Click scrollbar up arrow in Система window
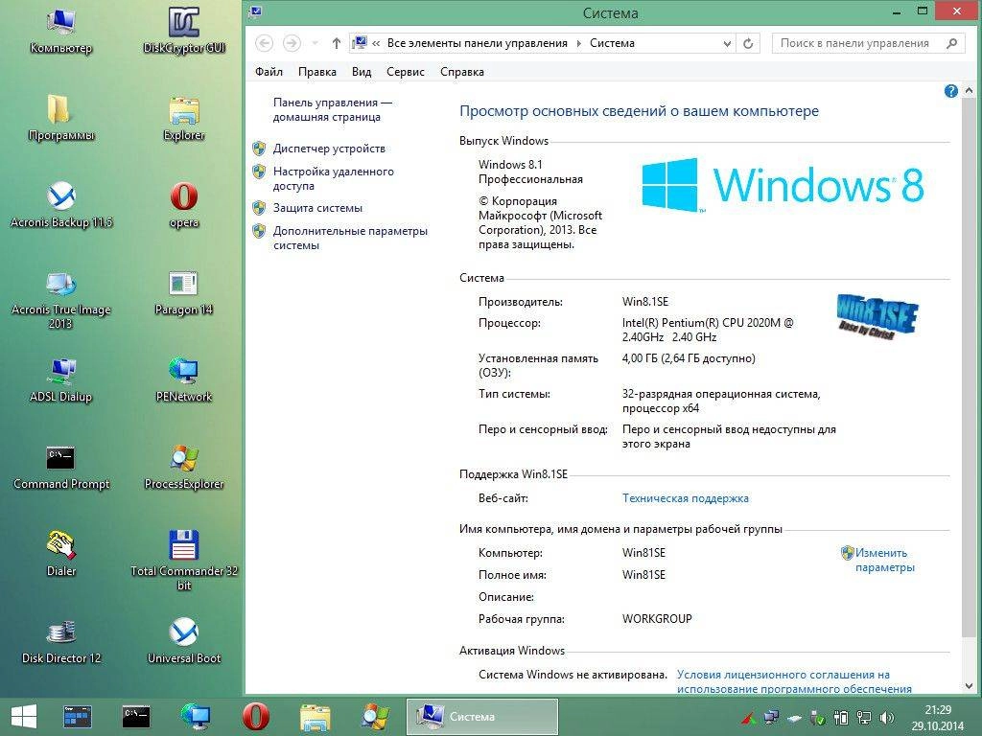Screen dimensions: 982x736 click(969, 91)
